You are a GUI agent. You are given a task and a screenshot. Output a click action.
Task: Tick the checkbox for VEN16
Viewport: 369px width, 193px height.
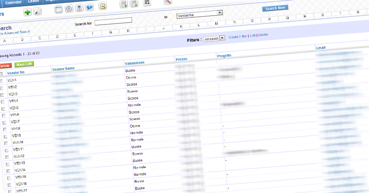10,185
